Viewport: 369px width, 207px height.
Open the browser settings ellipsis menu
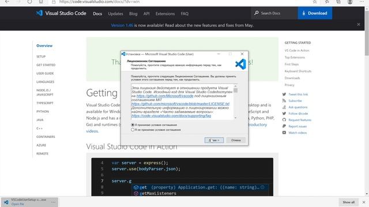click(x=362, y=2)
